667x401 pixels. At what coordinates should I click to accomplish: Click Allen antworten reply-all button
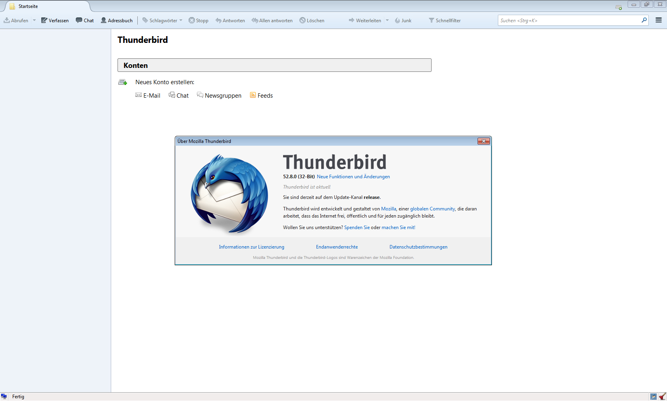pyautogui.click(x=272, y=21)
